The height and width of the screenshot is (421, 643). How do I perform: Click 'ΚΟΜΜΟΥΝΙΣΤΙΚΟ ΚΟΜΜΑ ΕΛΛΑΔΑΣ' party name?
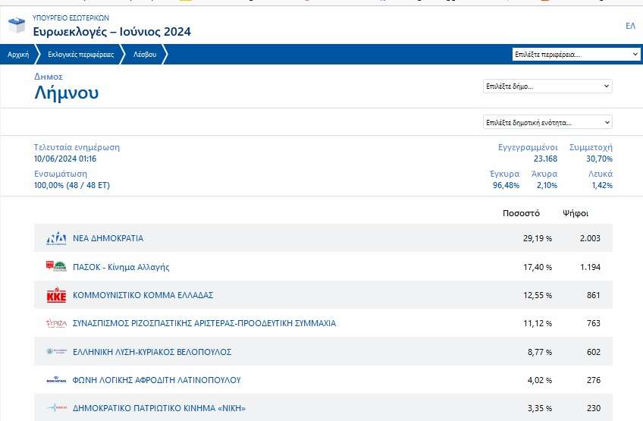click(x=143, y=295)
